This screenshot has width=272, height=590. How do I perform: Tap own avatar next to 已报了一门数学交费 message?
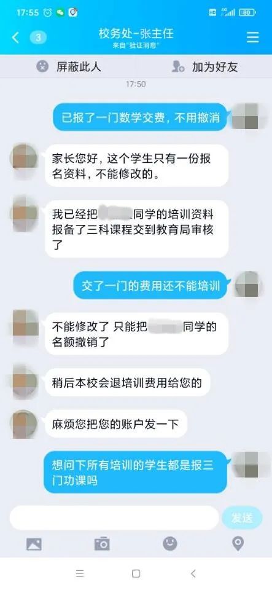[x=246, y=117]
